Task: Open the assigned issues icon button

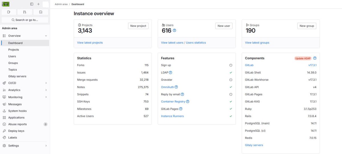Action: pos(9,12)
